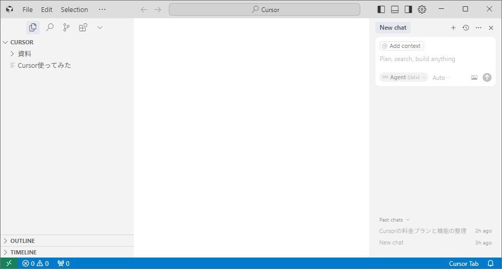
Task: Collapse the CURSOR folder section
Action: pos(67,42)
